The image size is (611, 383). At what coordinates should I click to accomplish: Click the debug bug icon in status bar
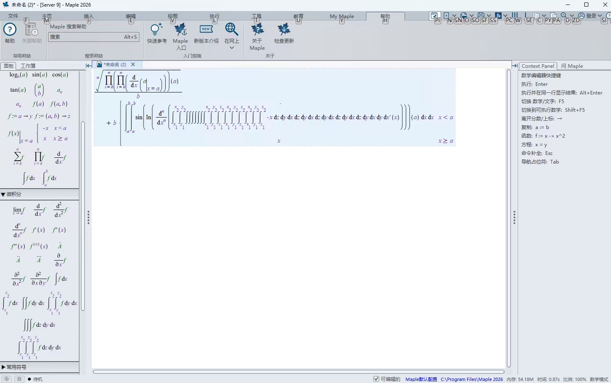pyautogui.click(x=19, y=379)
